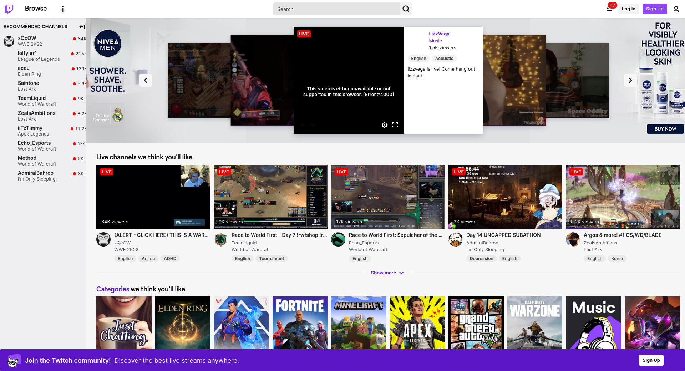The image size is (685, 371).
Task: Open the three-dot more options menu
Action: (63, 9)
